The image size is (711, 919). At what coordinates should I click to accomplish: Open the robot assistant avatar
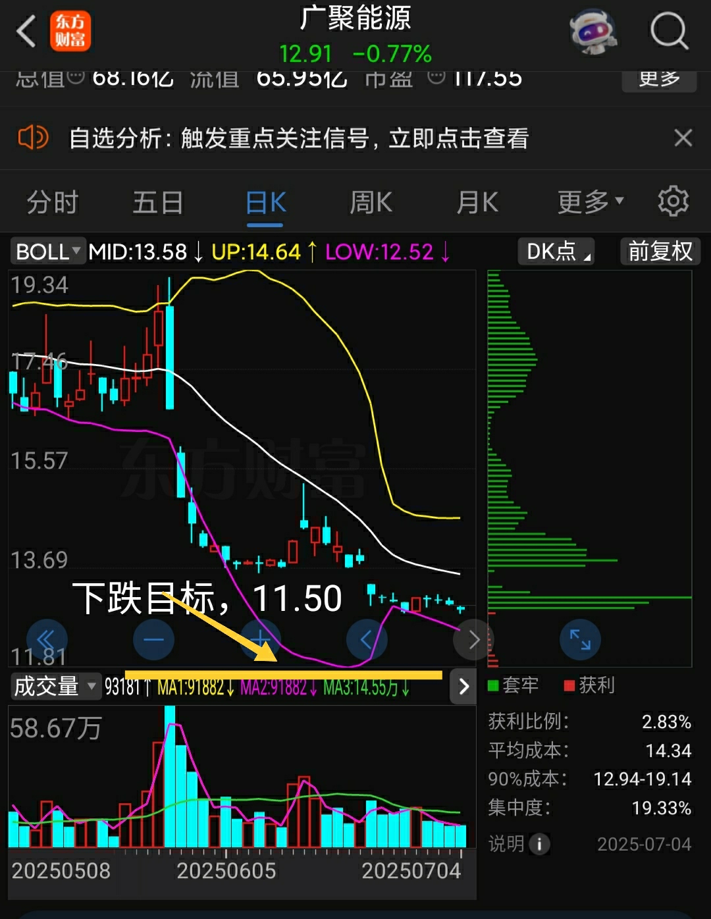(x=593, y=31)
